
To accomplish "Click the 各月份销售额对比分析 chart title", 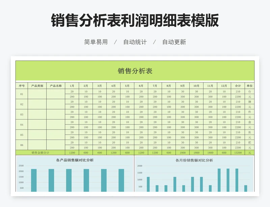I will [x=194, y=160].
